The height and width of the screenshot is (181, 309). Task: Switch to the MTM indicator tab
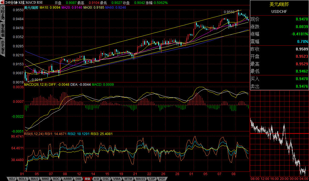(128, 179)
